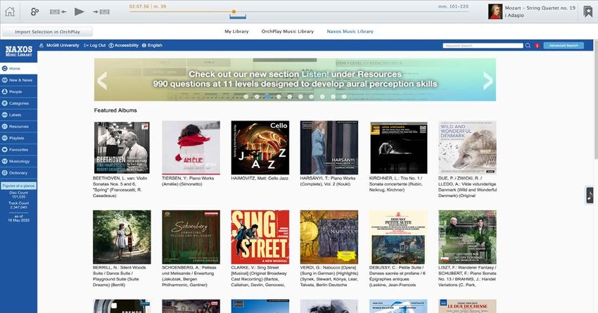
Task: Open the Sing Street album cover
Action: [x=260, y=237]
